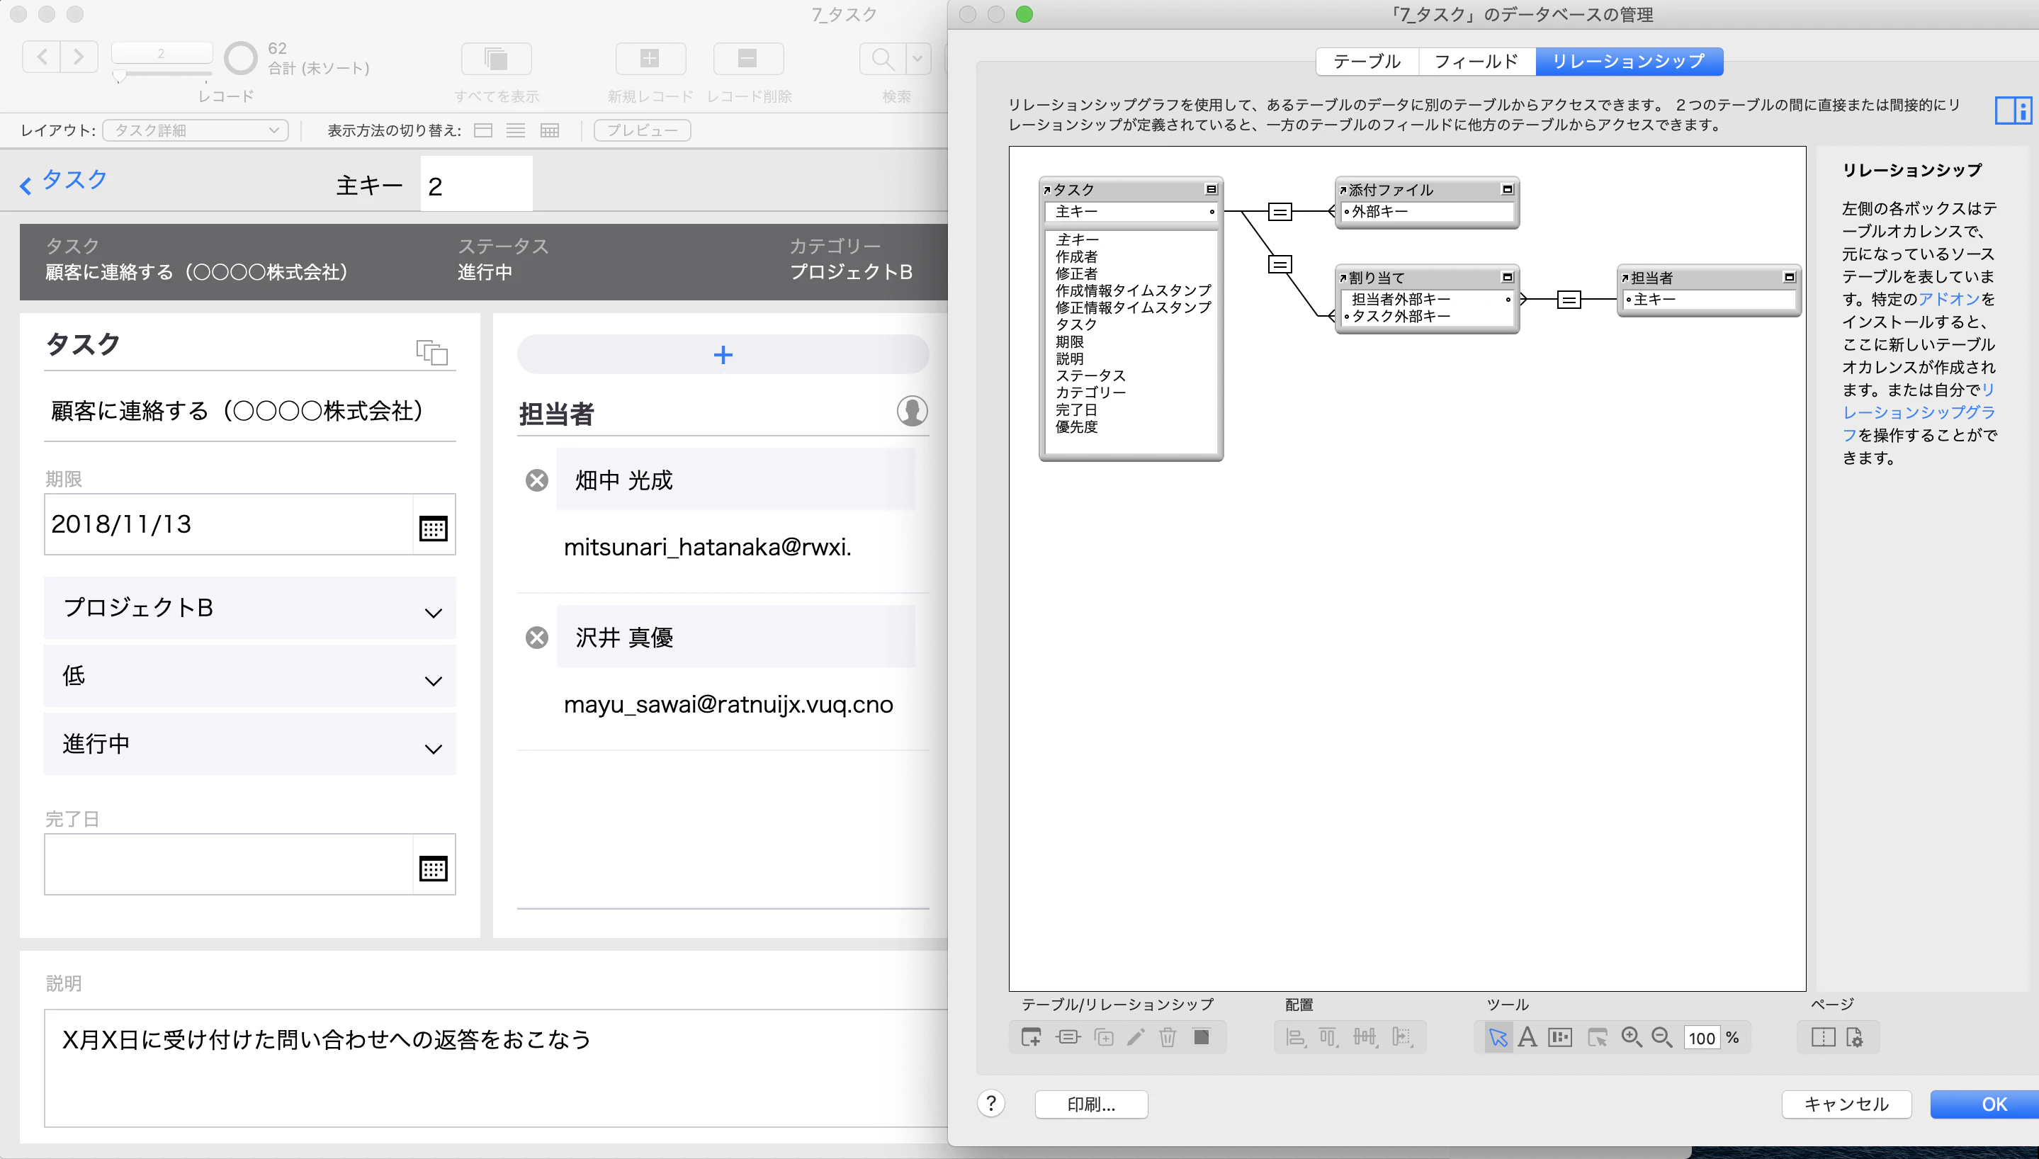Click the 新規レコード toolbar icon
The image size is (2039, 1159).
tap(650, 58)
